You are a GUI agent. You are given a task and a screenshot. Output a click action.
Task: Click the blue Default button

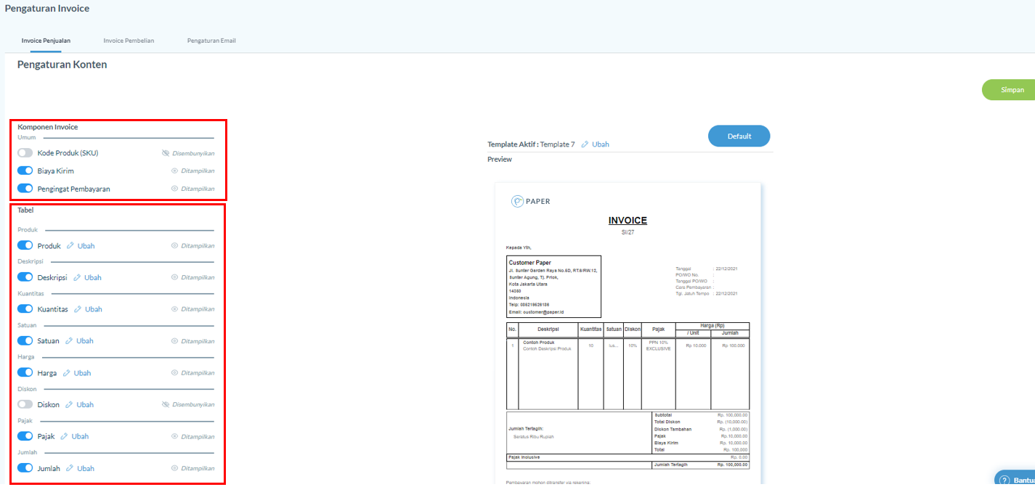coord(739,136)
